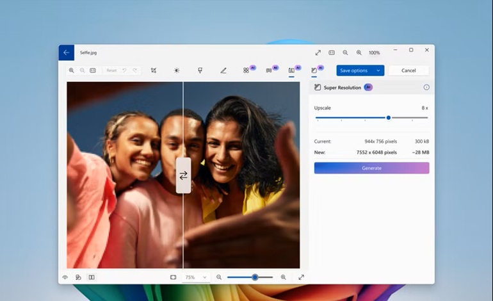This screenshot has height=301, width=493.
Task: Toggle the eye preview icon at bottom left
Action: [65, 277]
